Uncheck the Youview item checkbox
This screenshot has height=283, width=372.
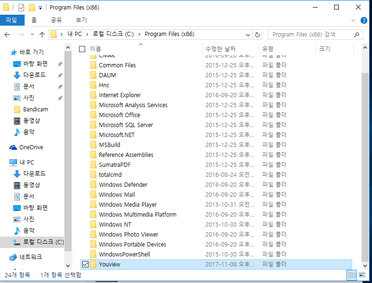[x=85, y=264]
